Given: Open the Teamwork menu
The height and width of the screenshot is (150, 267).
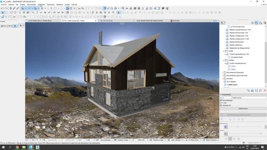Looking at the screenshot, I should coord(50,5).
